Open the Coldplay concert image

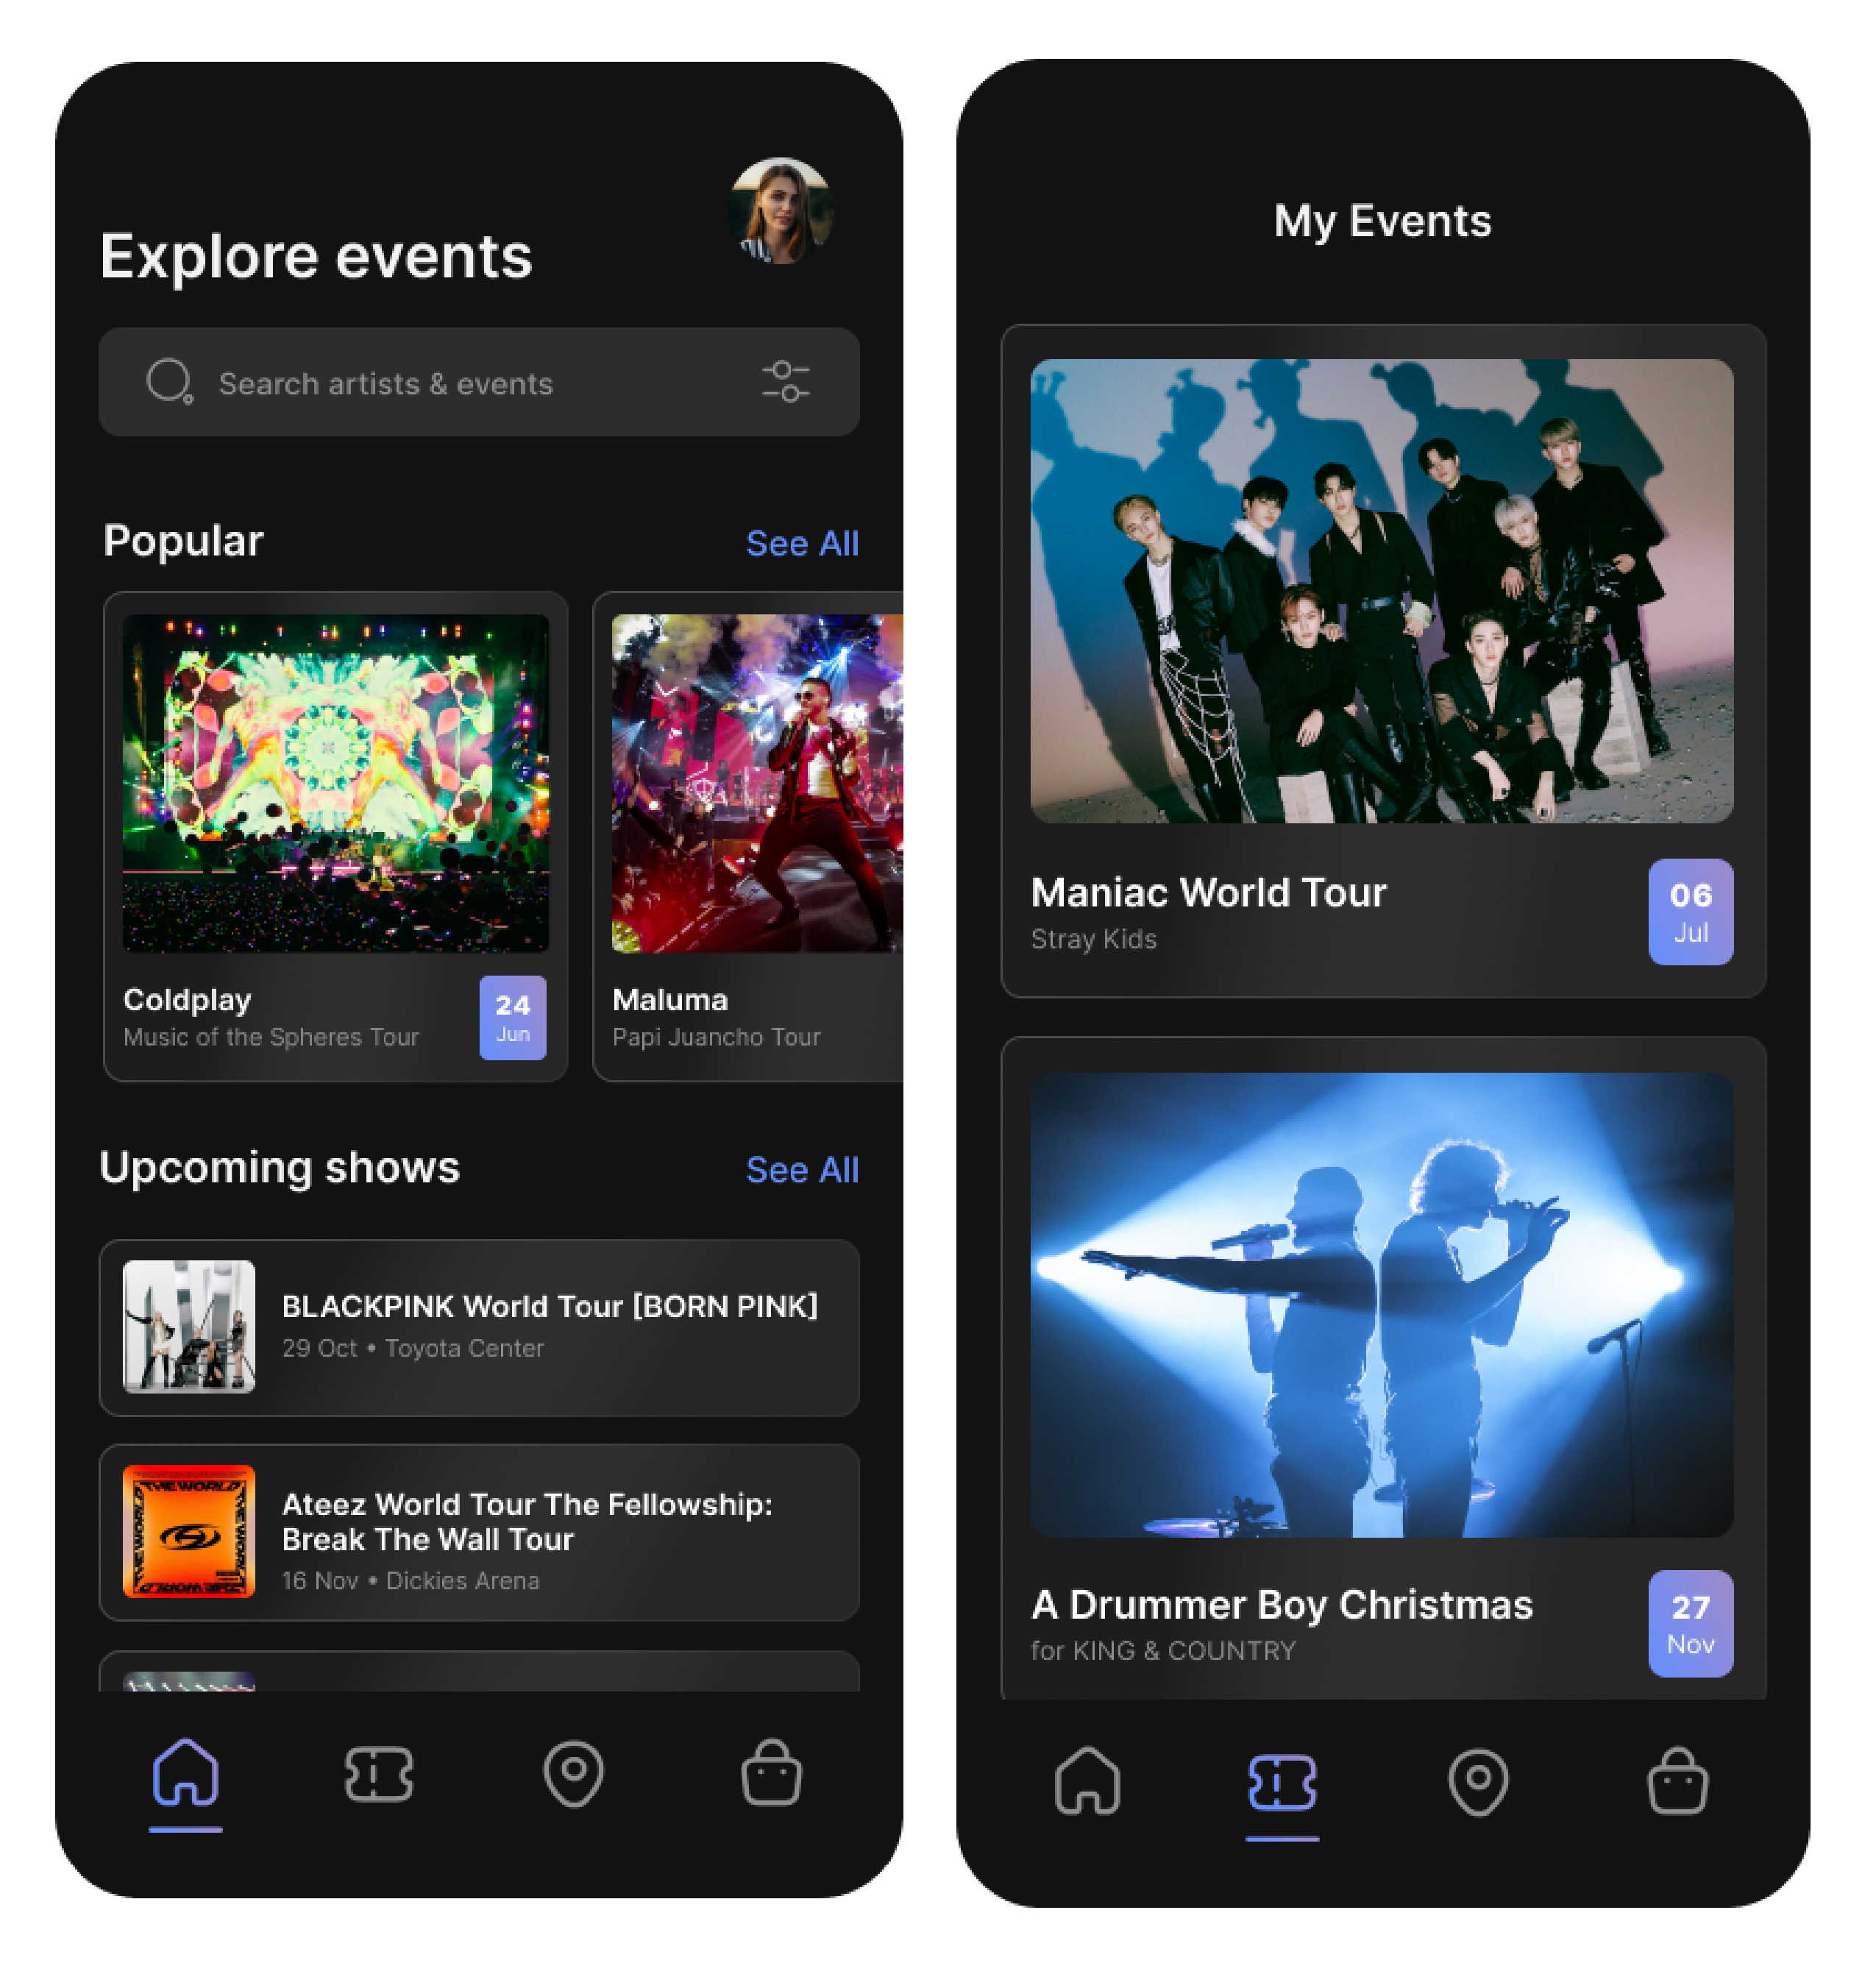[x=336, y=783]
